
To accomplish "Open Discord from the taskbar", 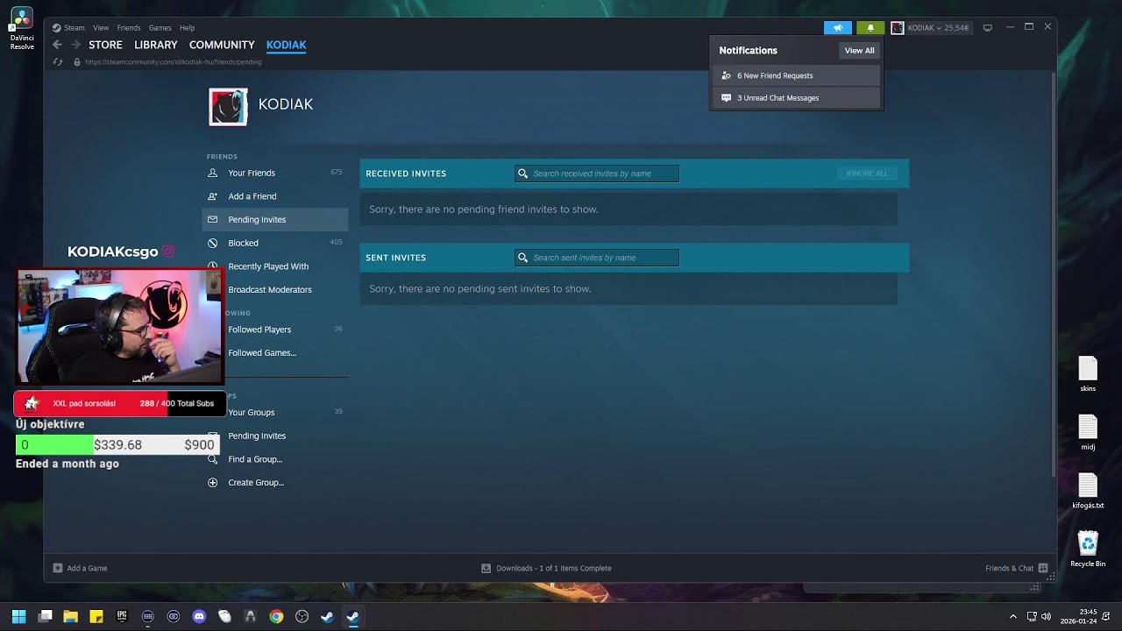I will pos(199,616).
